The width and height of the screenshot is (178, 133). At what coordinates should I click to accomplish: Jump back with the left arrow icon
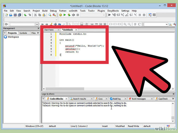click(x=42, y=24)
